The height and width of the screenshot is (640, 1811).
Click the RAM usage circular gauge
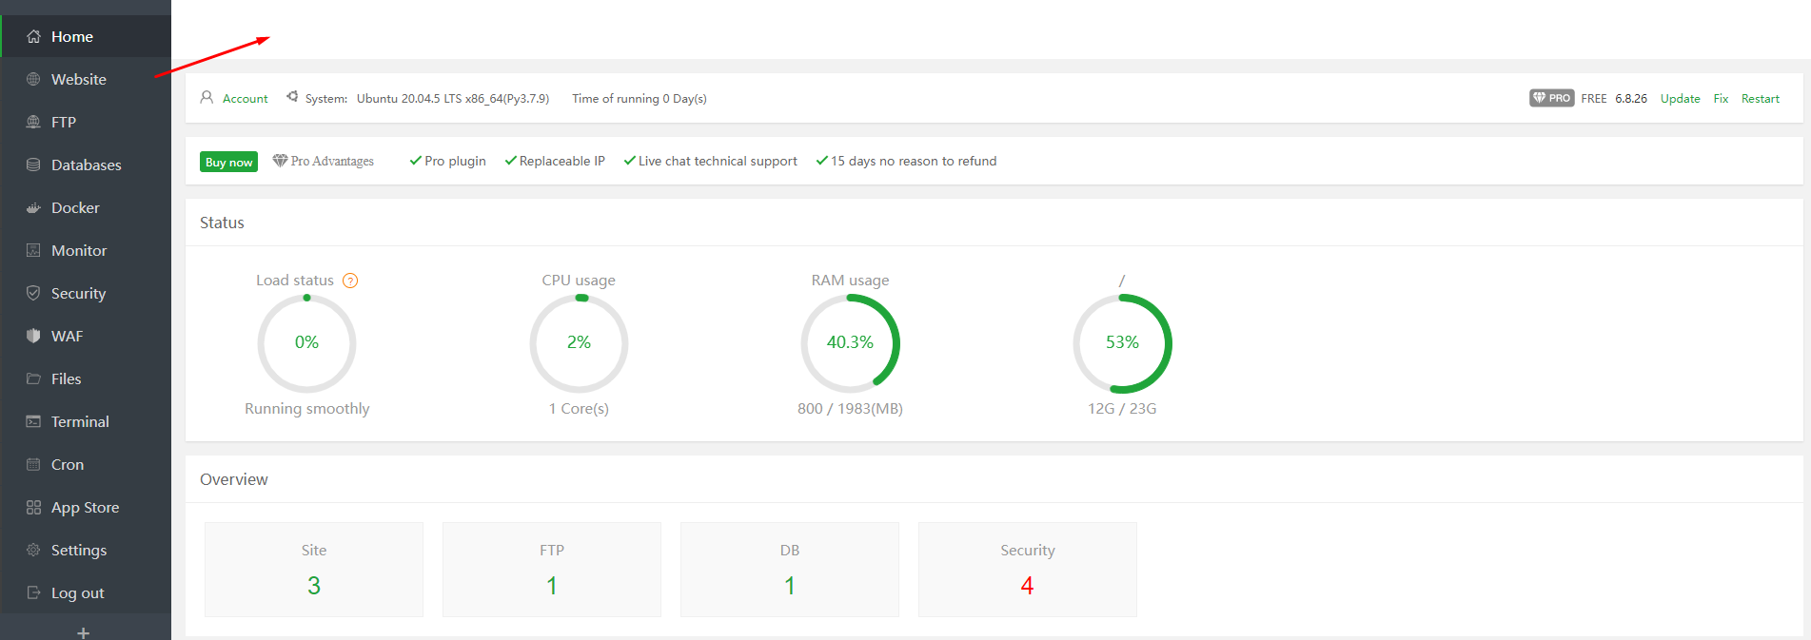tap(850, 343)
